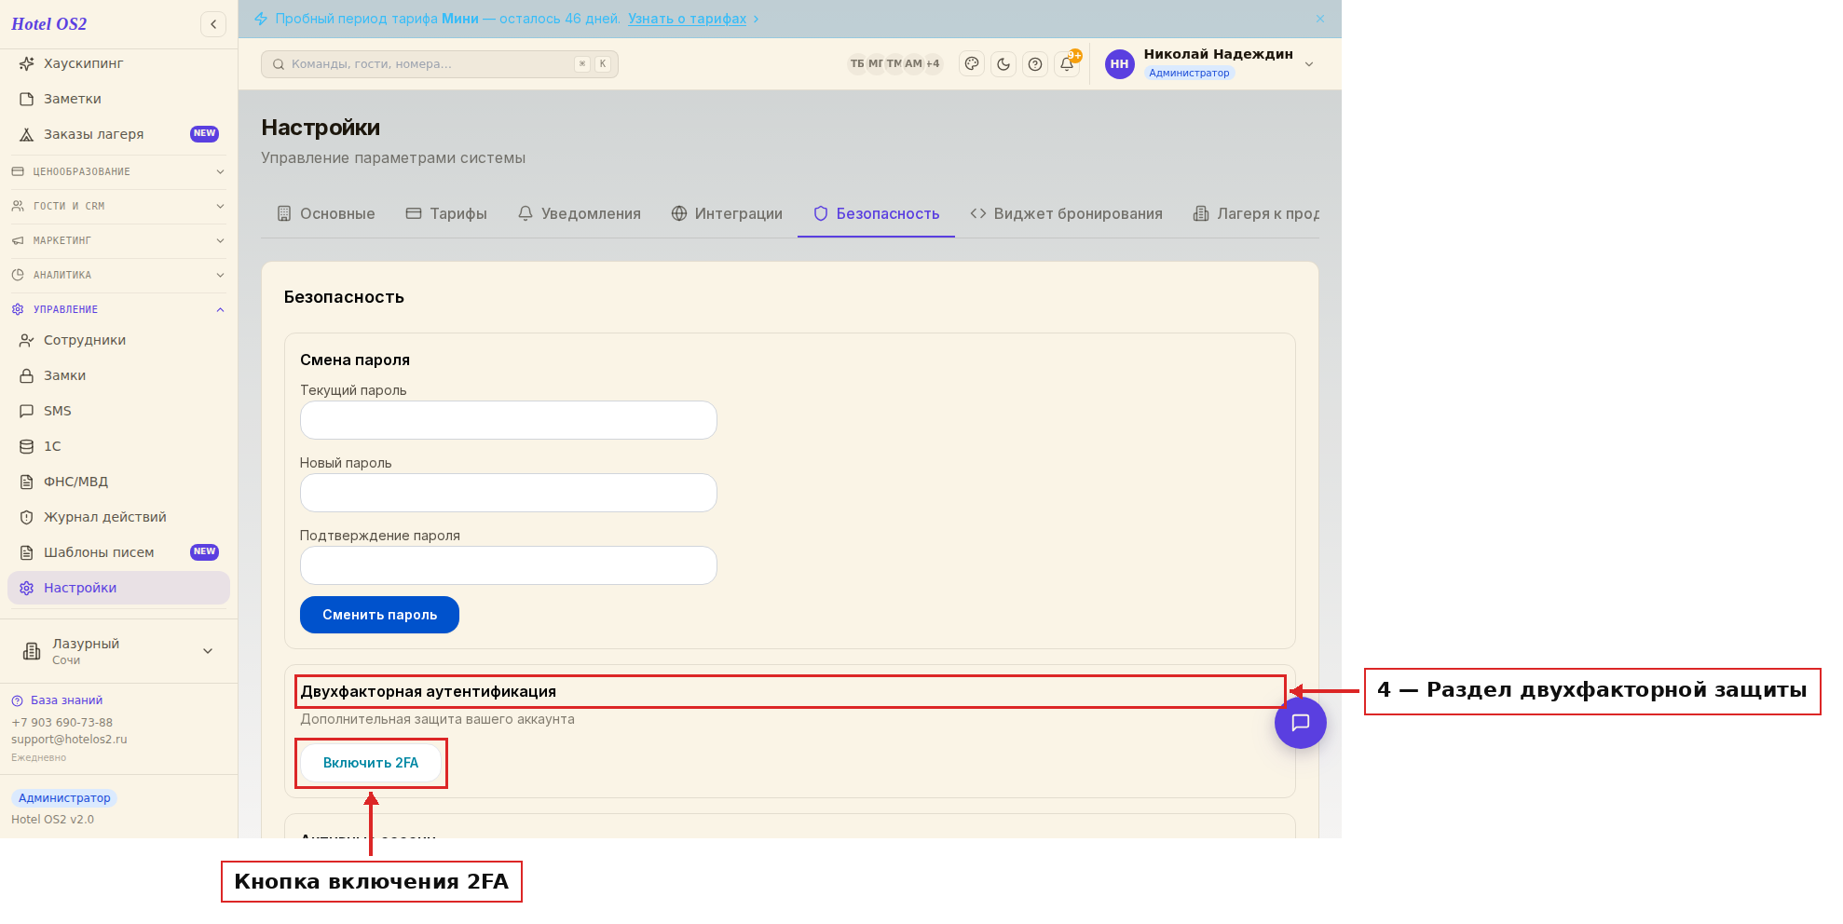This screenshot has width=1843, height=924.
Task: Click the ТБ user avatar chip
Action: (857, 64)
